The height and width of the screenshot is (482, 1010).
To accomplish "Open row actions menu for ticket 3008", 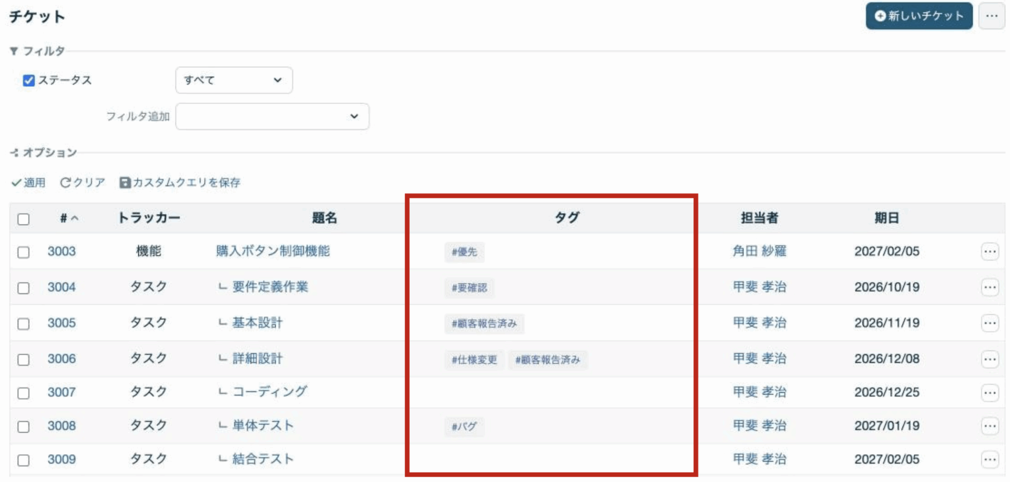I will pos(990,426).
